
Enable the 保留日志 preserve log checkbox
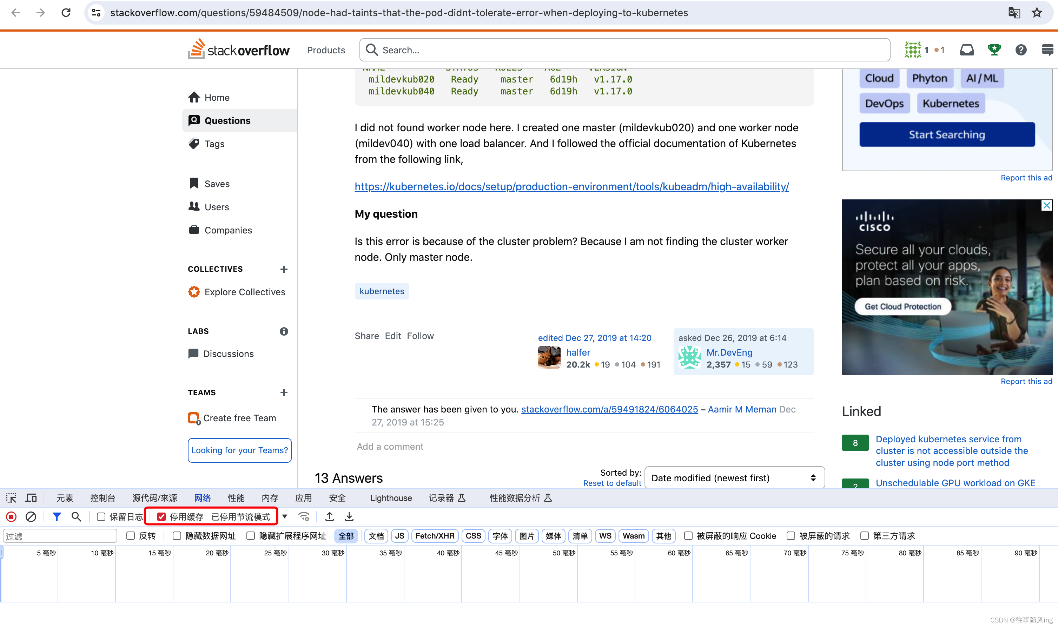101,517
